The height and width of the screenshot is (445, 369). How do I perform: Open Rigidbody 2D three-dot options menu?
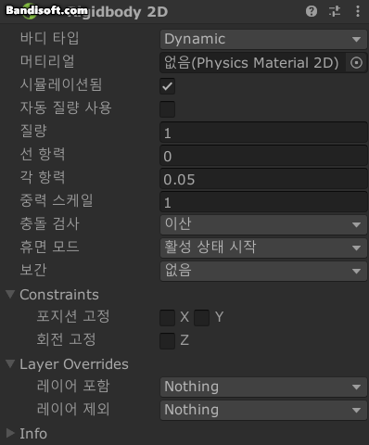click(358, 11)
